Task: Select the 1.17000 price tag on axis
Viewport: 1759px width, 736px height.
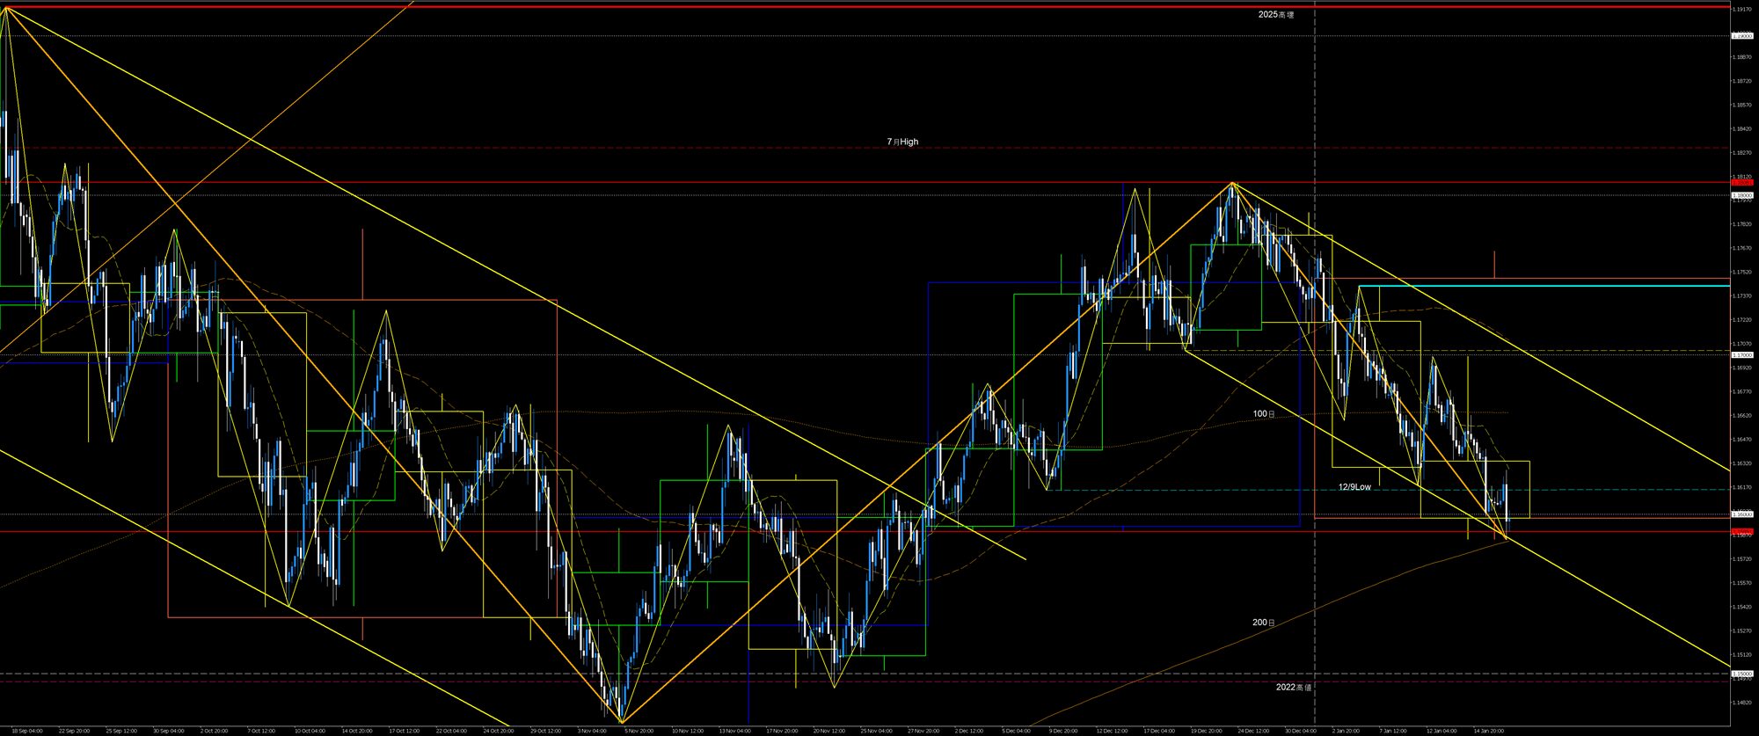Action: (x=1741, y=354)
